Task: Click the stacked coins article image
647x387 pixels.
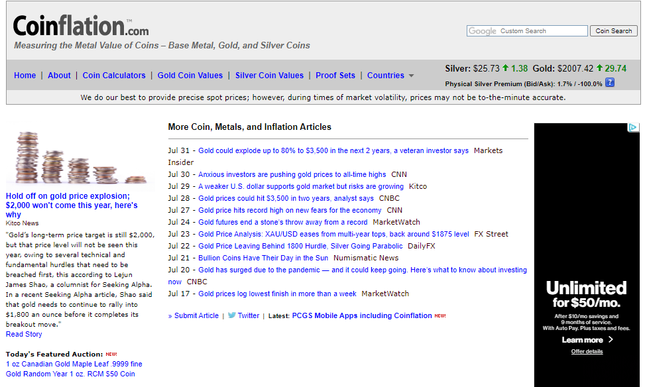Action: pyautogui.click(x=80, y=158)
